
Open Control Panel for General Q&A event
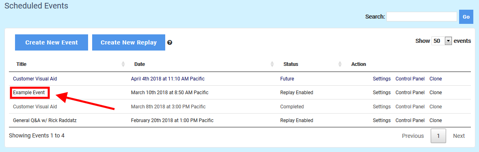410,120
